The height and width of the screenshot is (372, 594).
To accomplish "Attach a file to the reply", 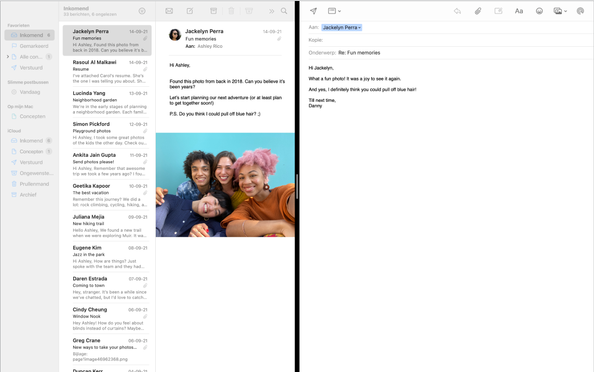I will tap(478, 10).
